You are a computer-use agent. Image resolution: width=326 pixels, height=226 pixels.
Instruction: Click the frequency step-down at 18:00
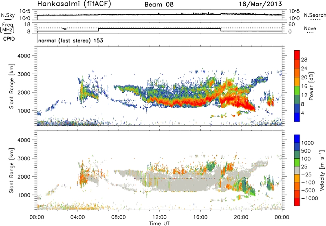tap(221, 29)
